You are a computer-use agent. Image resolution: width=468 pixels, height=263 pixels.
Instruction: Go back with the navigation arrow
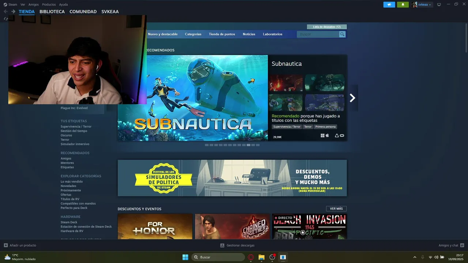pyautogui.click(x=5, y=12)
